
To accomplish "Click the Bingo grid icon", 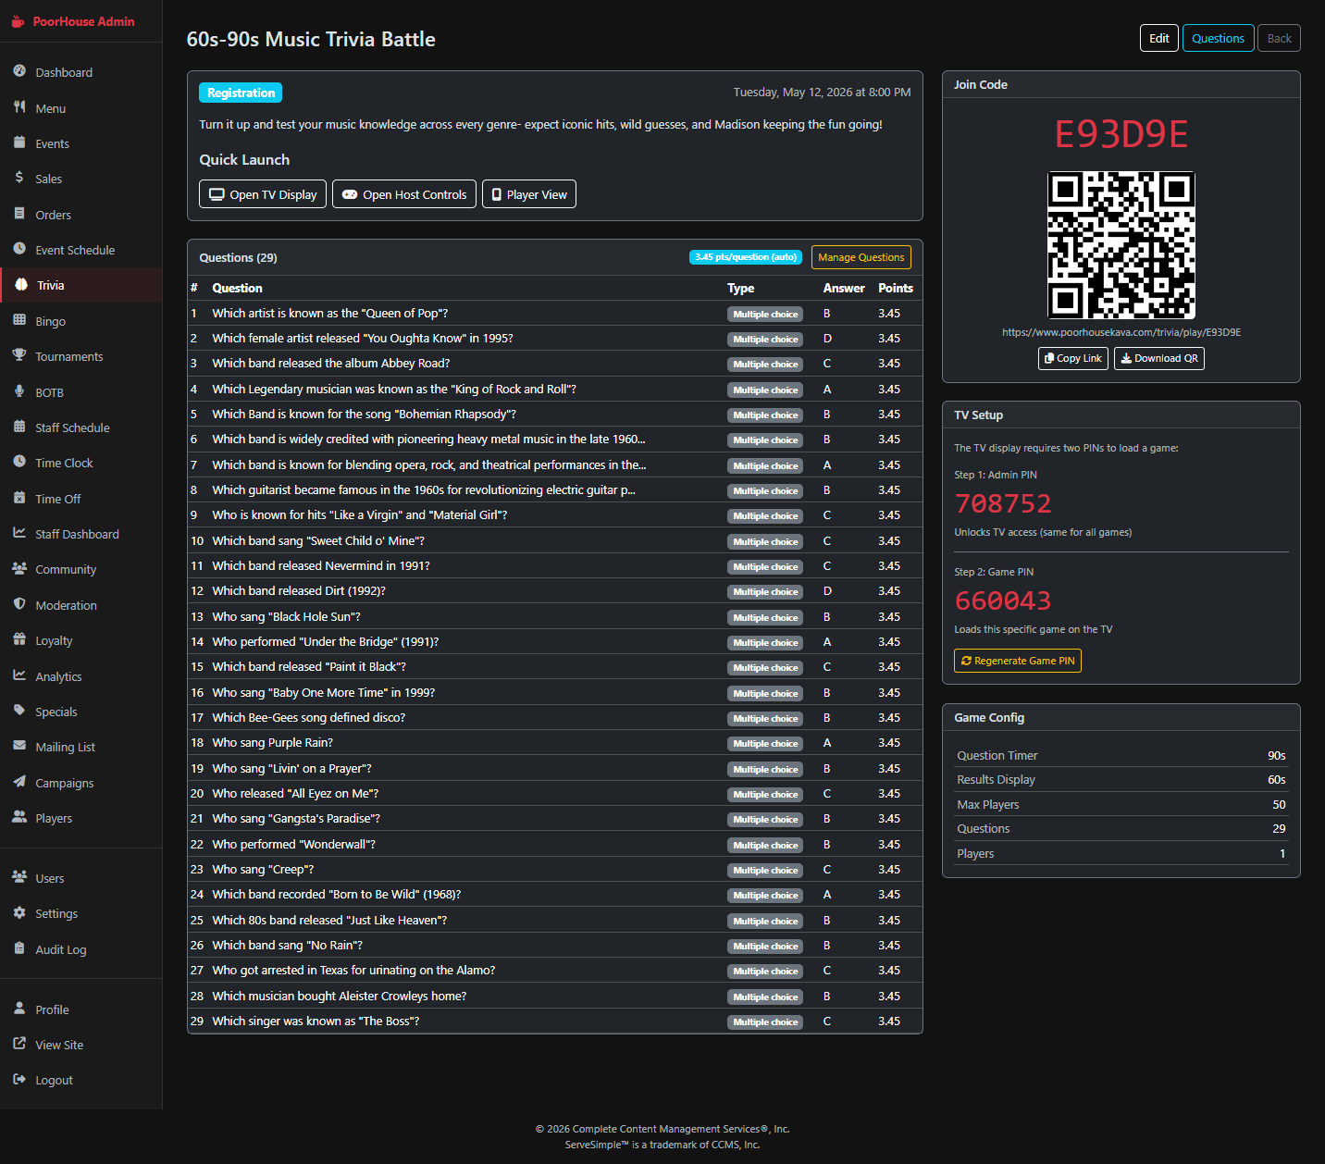I will [x=19, y=320].
